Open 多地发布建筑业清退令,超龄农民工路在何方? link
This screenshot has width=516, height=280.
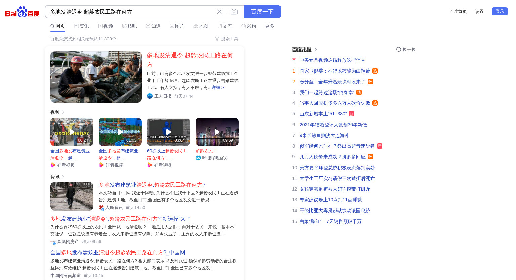click(152, 185)
